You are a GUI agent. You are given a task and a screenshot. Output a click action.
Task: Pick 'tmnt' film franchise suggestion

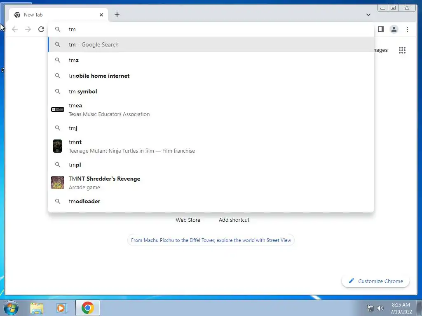(x=211, y=146)
